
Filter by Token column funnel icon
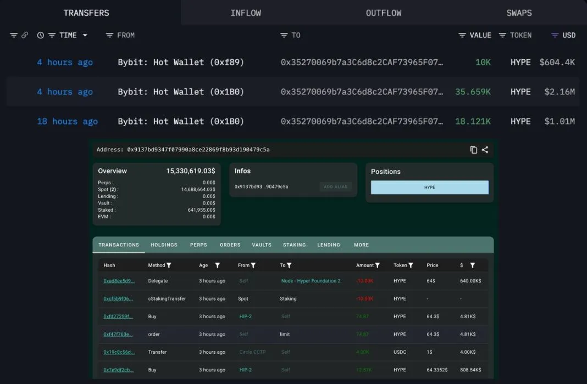[411, 265]
